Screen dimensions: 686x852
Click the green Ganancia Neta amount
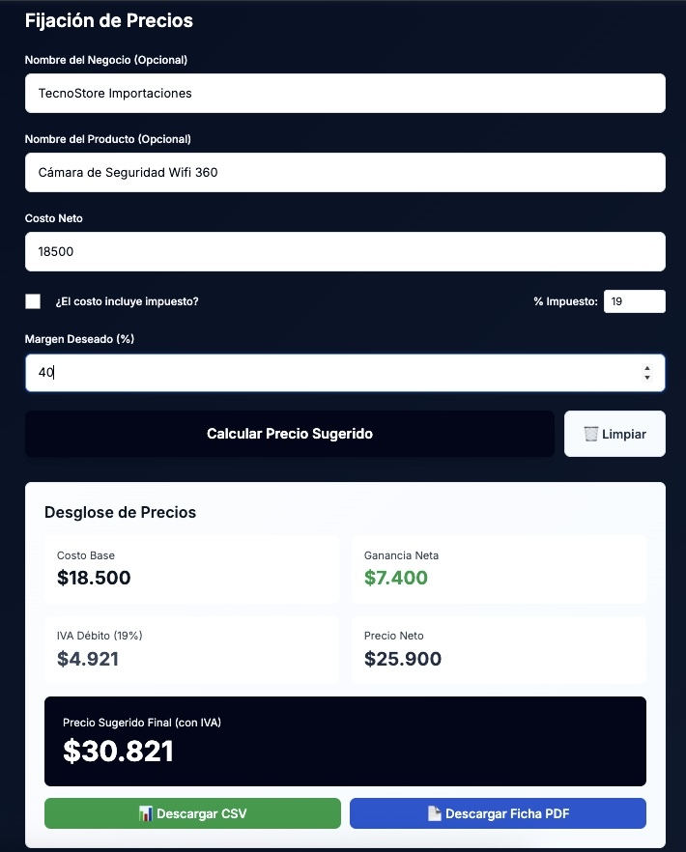[396, 579]
